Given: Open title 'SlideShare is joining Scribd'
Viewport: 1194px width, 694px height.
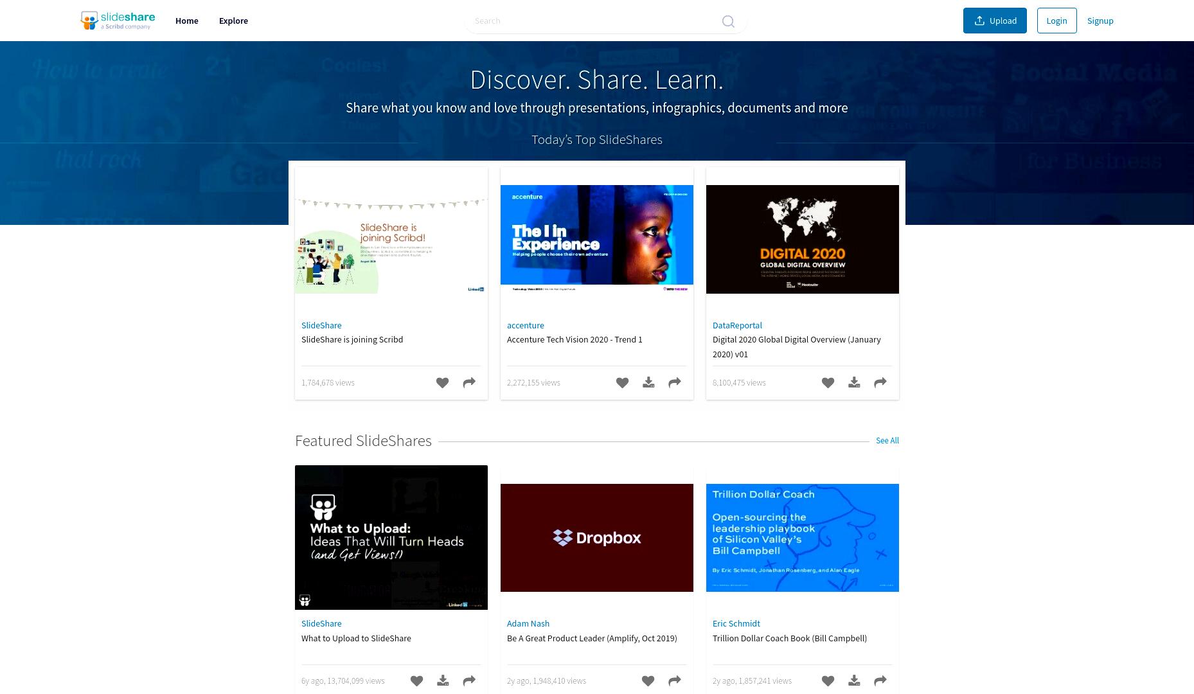Looking at the screenshot, I should coord(352,339).
